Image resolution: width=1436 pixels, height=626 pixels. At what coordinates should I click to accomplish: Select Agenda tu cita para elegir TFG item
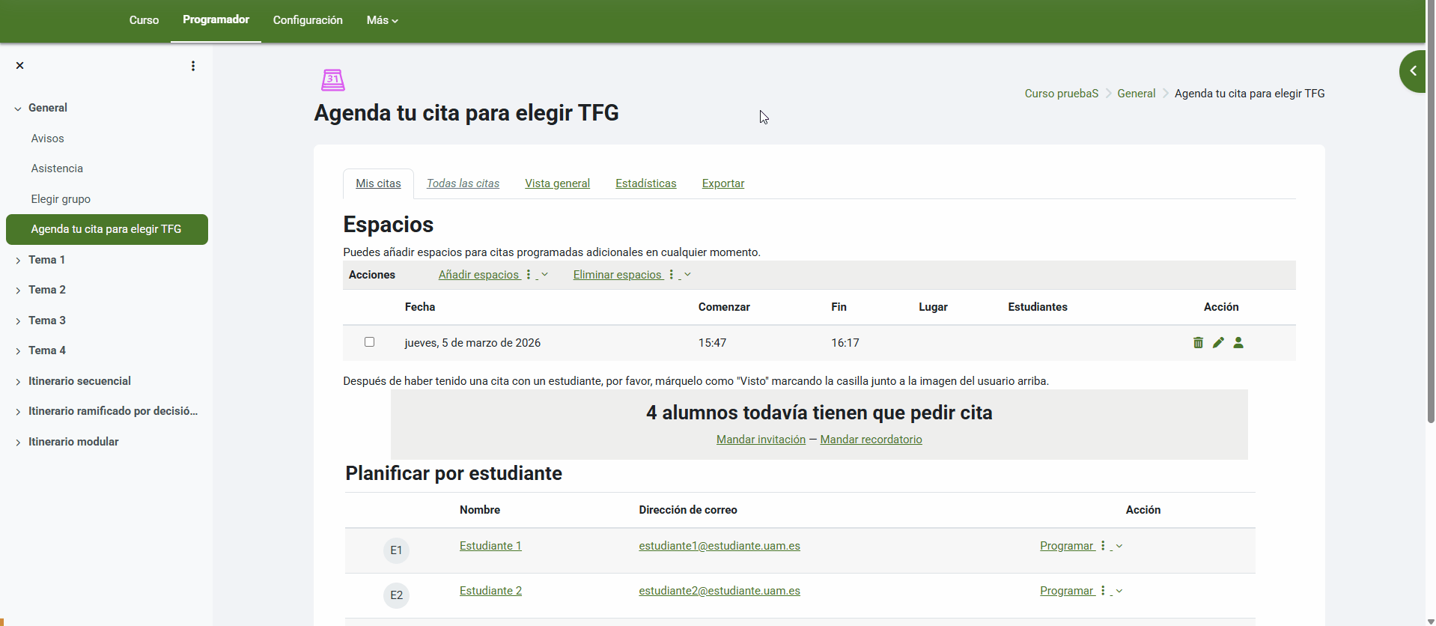click(x=107, y=229)
